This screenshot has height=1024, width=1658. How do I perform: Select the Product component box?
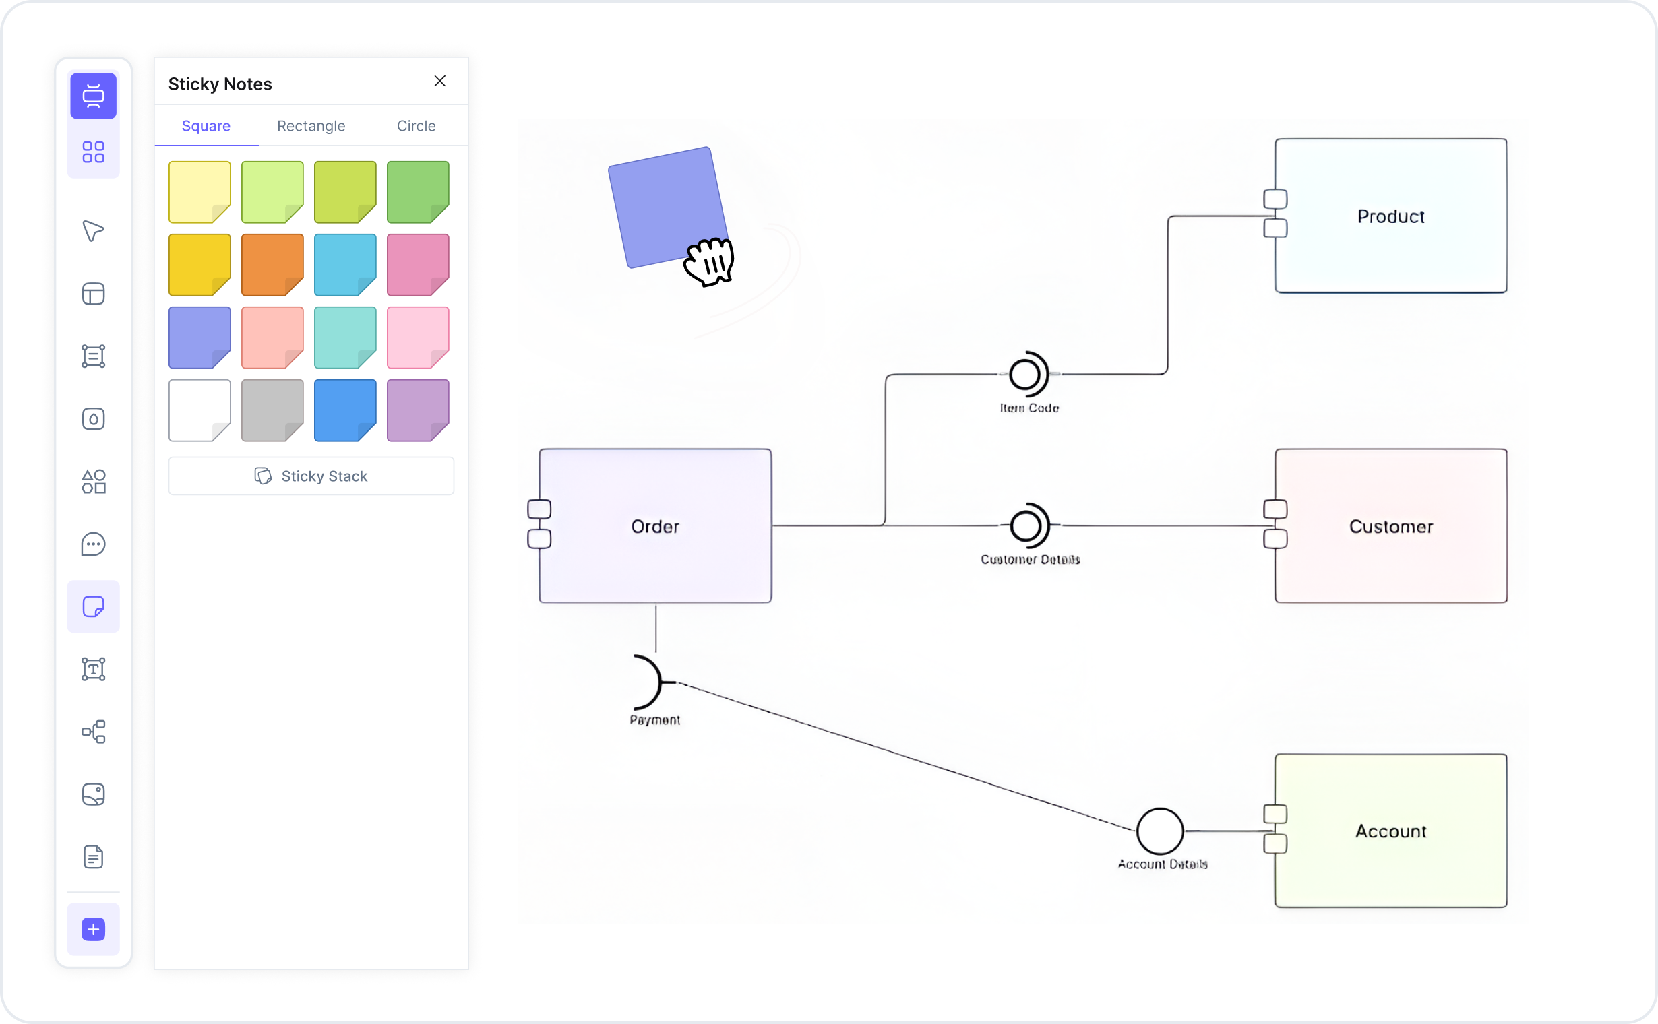[1391, 216]
